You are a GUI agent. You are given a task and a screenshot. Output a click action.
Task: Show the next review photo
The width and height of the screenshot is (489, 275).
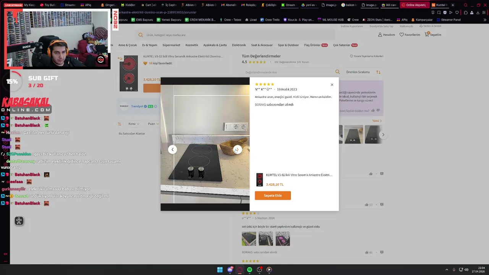coord(237,149)
